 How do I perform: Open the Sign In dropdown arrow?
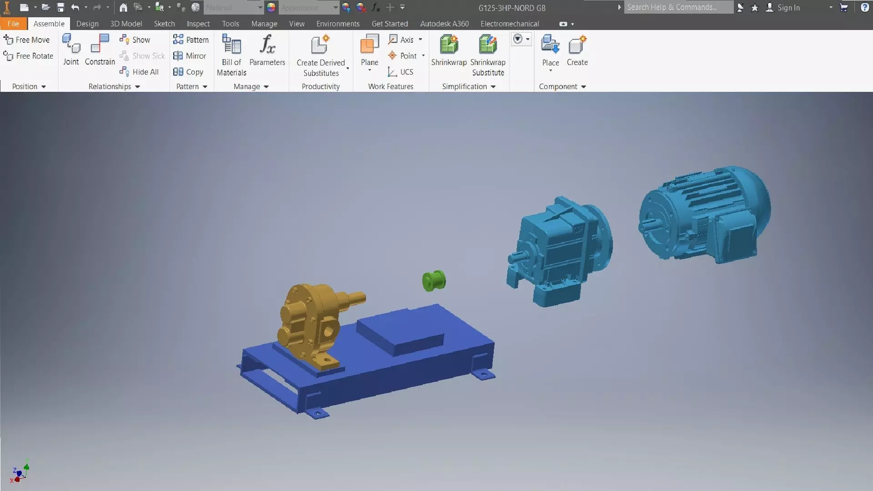831,7
